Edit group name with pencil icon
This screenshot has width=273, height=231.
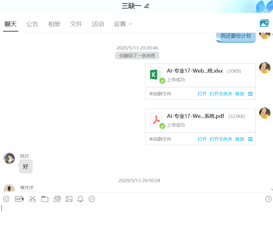click(147, 6)
